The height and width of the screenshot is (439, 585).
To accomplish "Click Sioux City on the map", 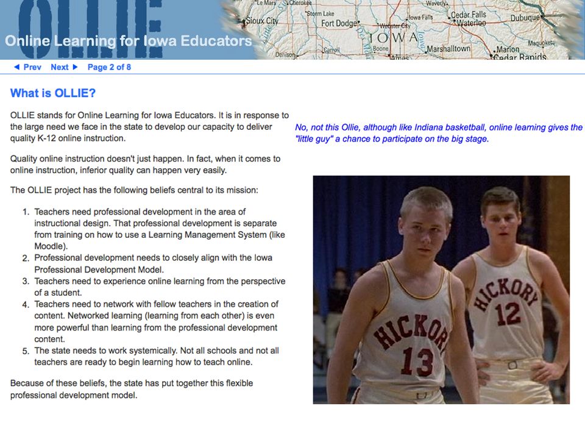I will (x=261, y=21).
